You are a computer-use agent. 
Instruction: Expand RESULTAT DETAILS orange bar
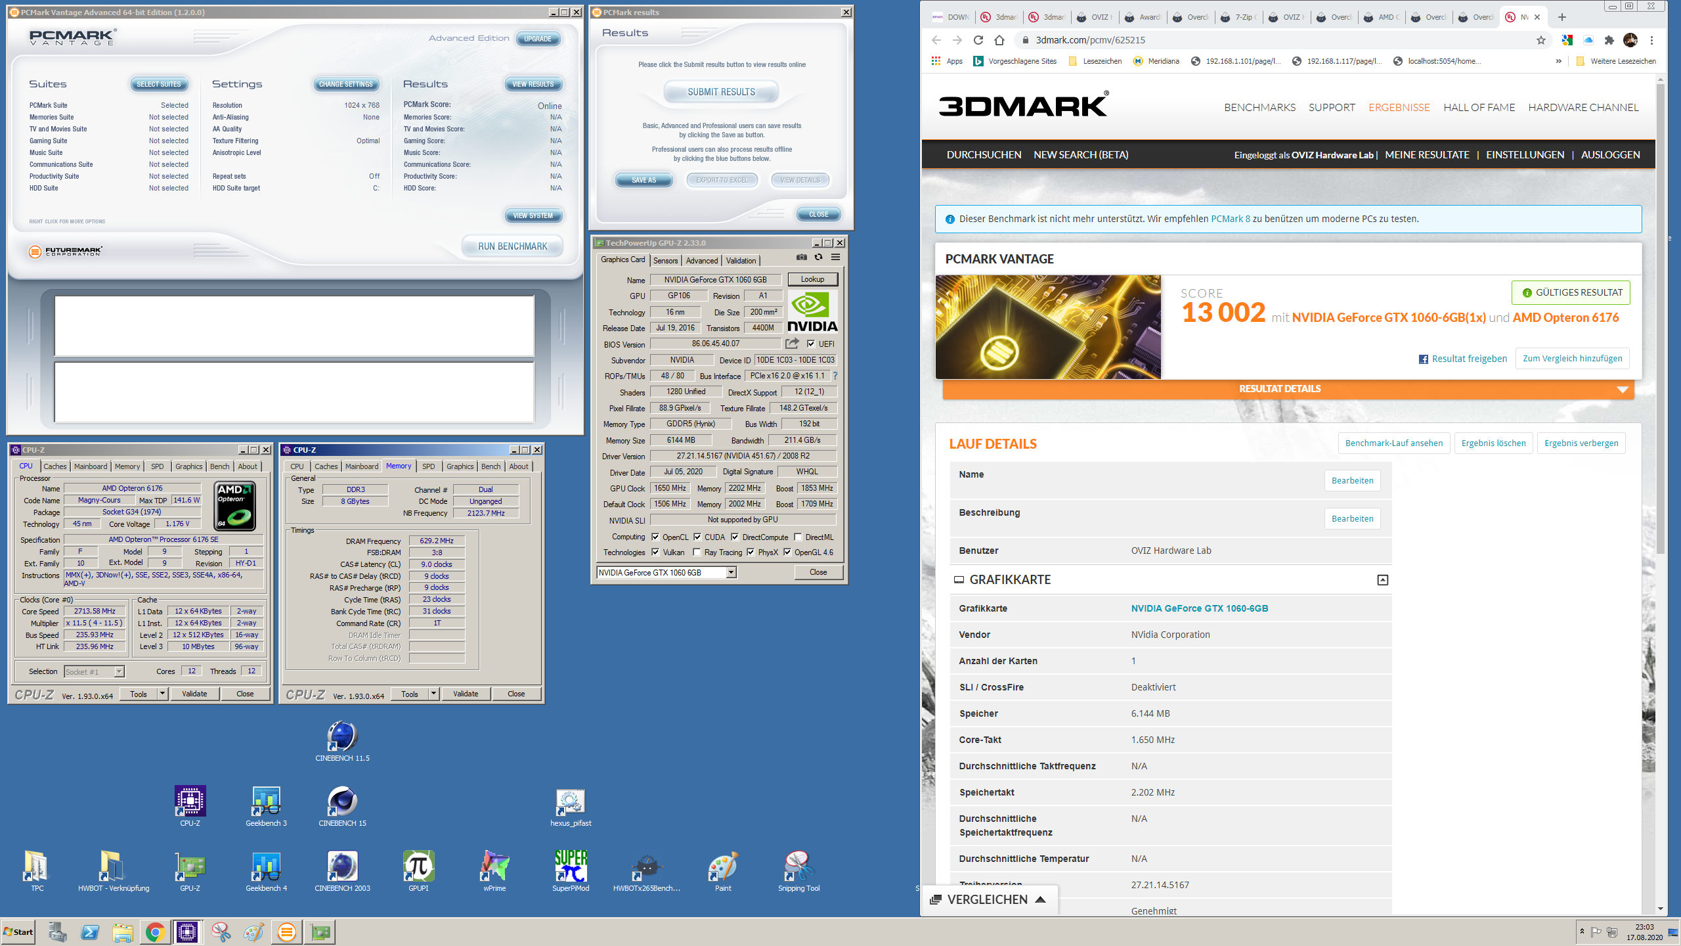(x=1288, y=389)
